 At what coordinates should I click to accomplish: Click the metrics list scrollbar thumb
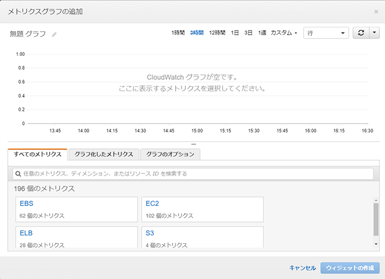376,219
